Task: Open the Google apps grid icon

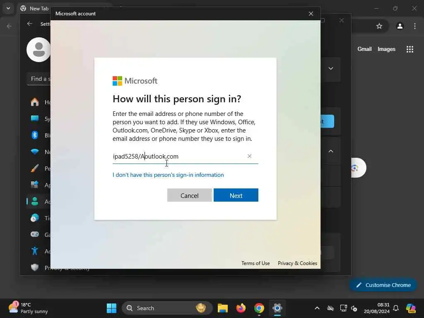Action: [410, 49]
